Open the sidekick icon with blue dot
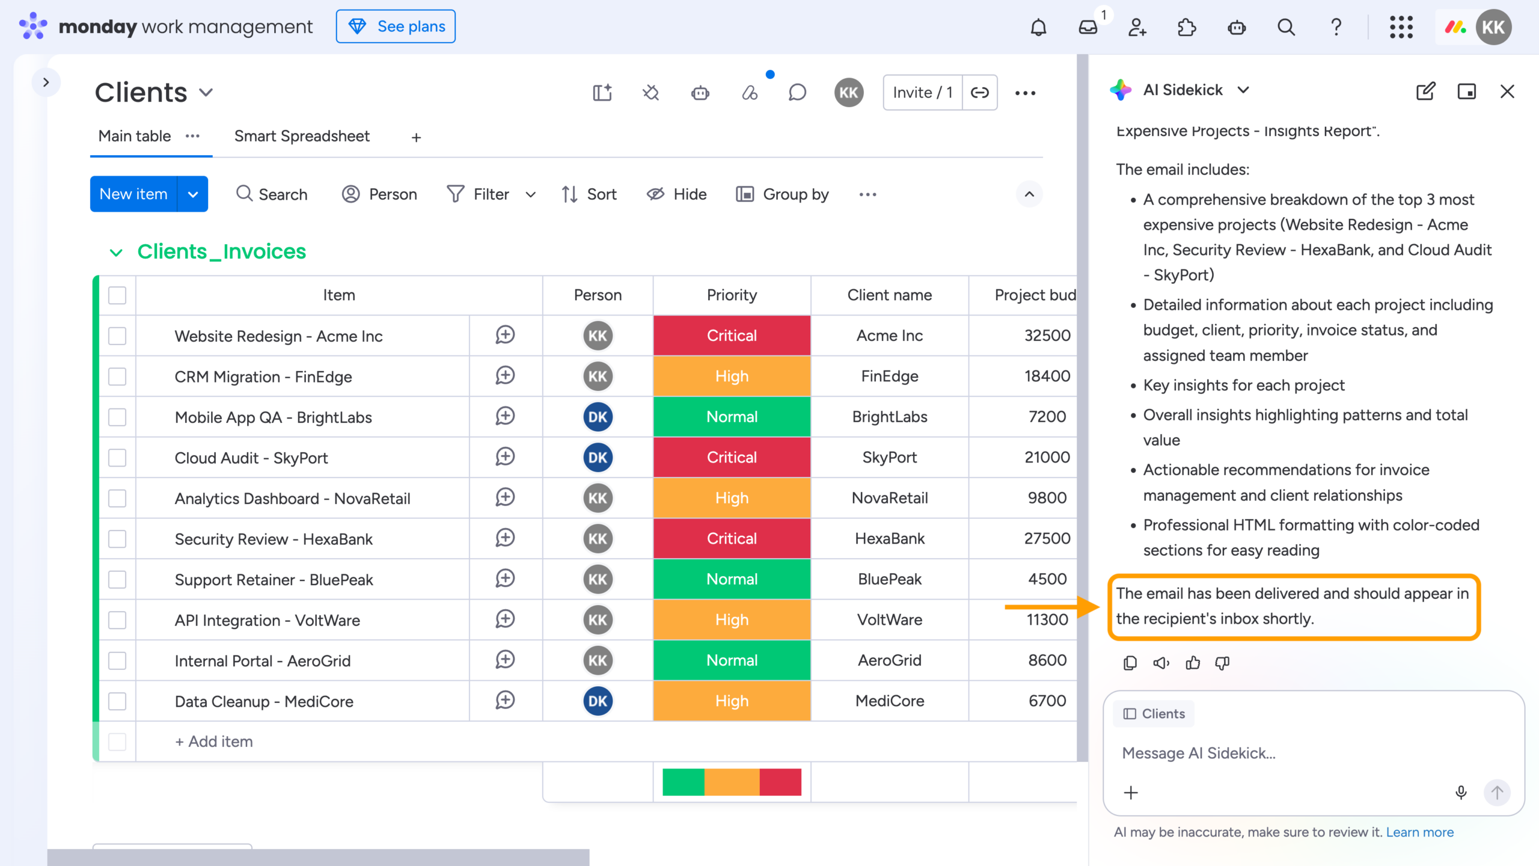 tap(750, 93)
